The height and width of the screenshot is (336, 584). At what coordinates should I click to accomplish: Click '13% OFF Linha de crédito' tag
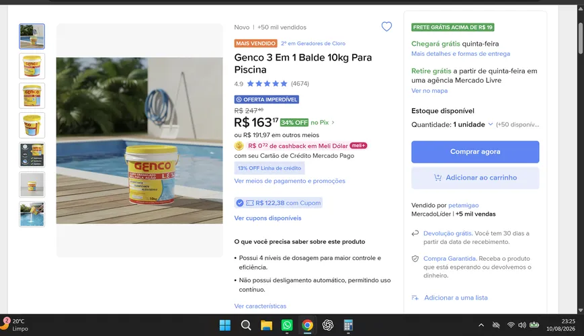(x=269, y=168)
